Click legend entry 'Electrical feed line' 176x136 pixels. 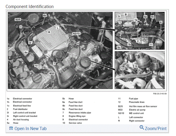[x=22, y=106]
